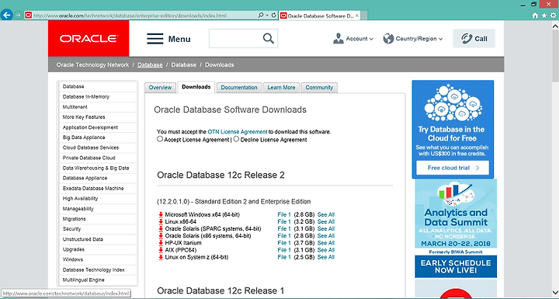Click the page scrollbar down arrow
Screen dimensions: 559x299
555,292
